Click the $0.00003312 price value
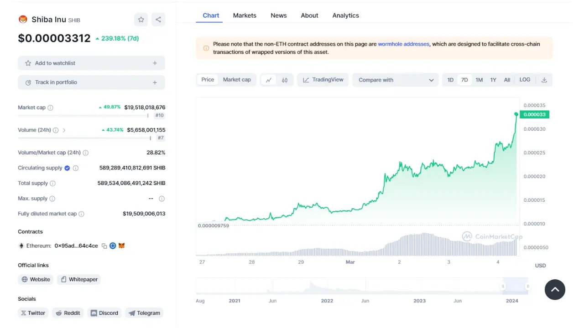 click(x=54, y=38)
